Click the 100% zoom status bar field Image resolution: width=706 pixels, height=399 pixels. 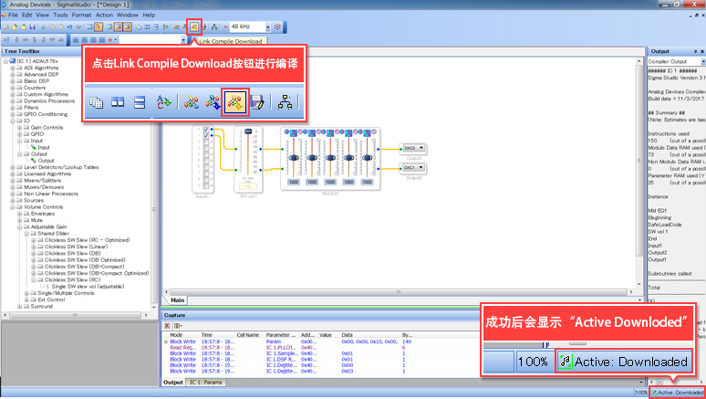[641, 393]
